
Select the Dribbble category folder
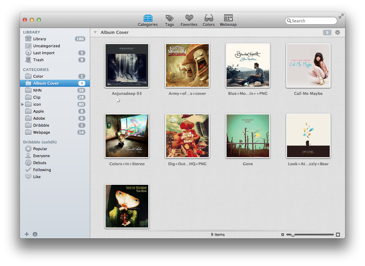55,125
